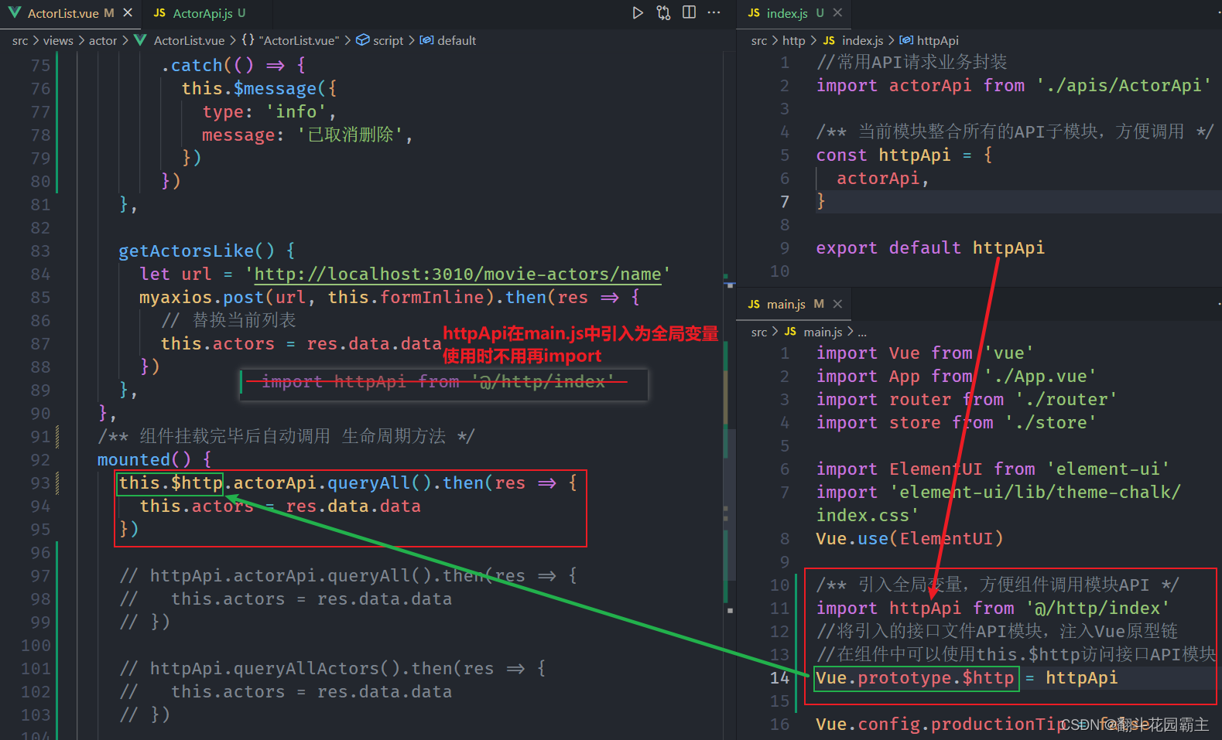
Task: Click 'import router from' line in main.js
Action: tap(967, 399)
